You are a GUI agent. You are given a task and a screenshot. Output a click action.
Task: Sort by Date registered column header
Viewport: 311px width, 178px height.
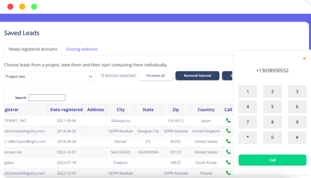pyautogui.click(x=66, y=110)
